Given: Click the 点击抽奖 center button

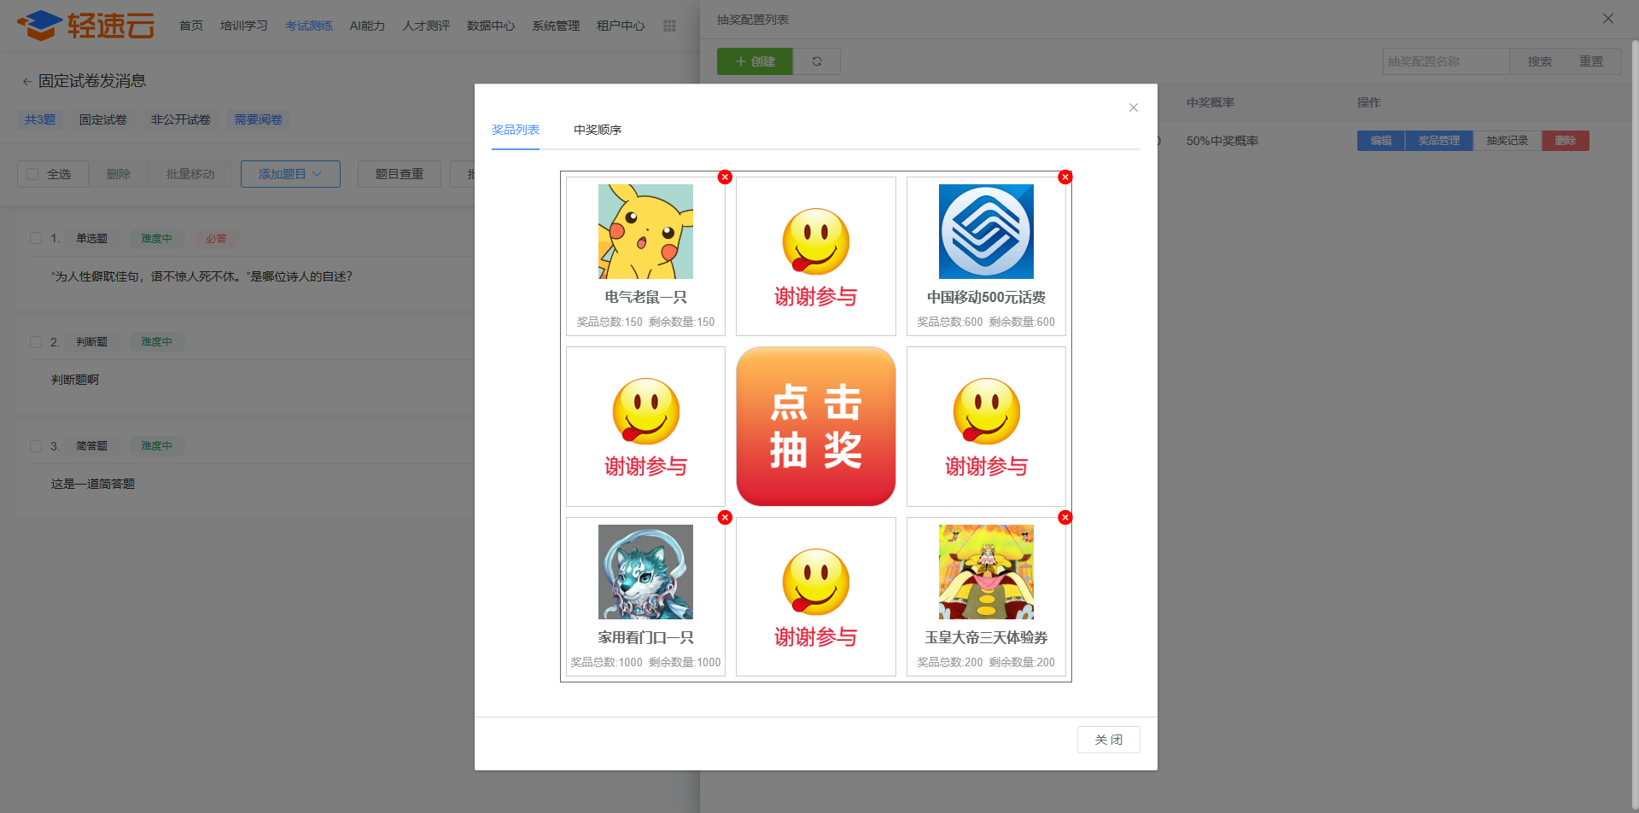Looking at the screenshot, I should (x=816, y=426).
